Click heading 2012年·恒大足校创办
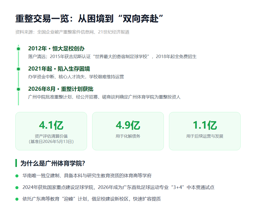 (56, 49)
